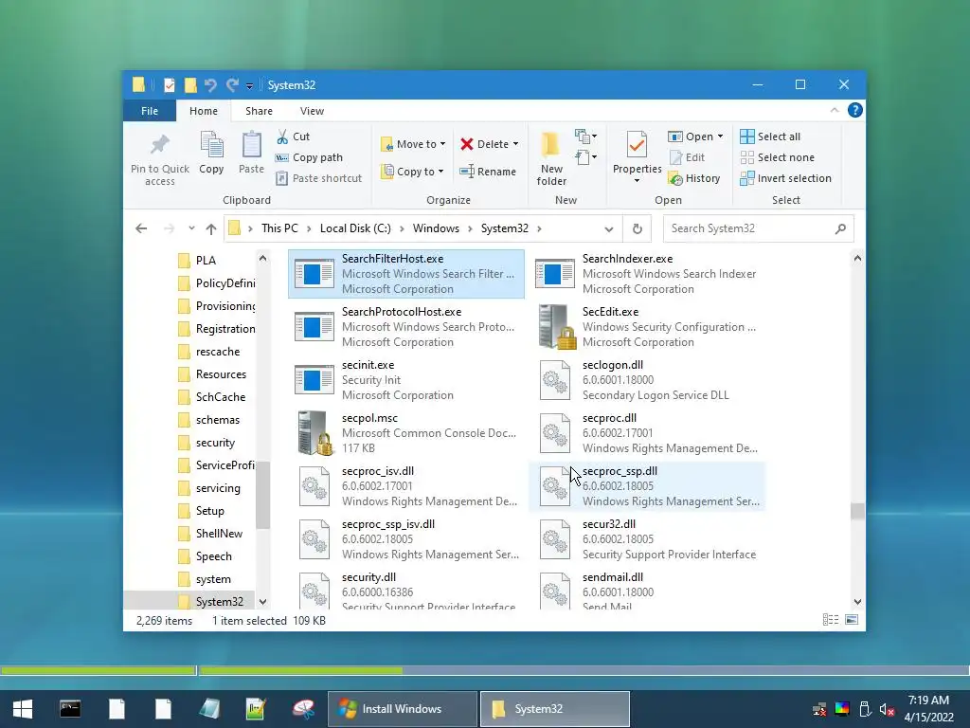Switch to the Share ribbon tab
The height and width of the screenshot is (728, 970).
point(259,111)
